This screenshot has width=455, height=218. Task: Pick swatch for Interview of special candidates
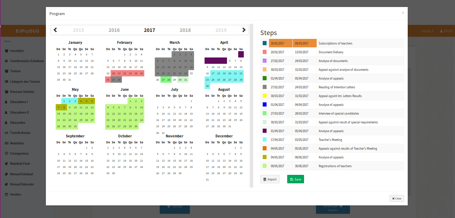(265, 114)
